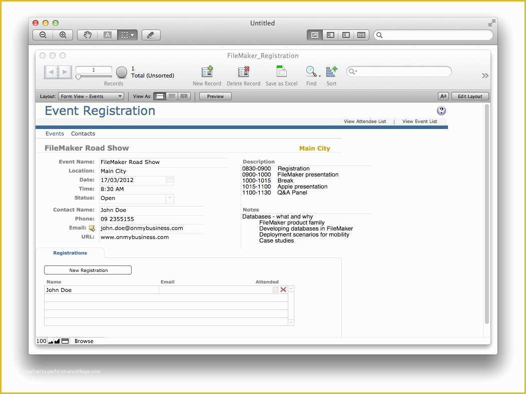
Task: Switch to contact sheet view
Action: pos(361,35)
